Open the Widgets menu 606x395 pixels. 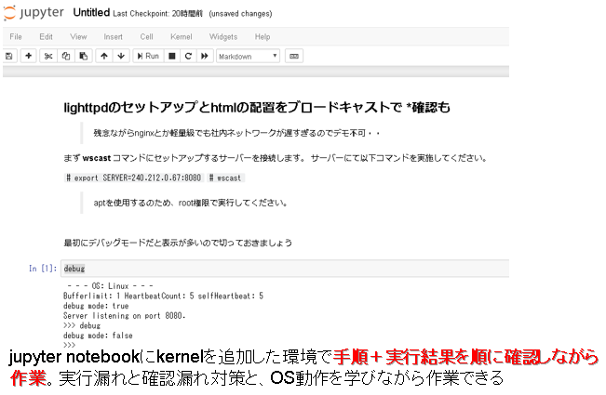(223, 36)
